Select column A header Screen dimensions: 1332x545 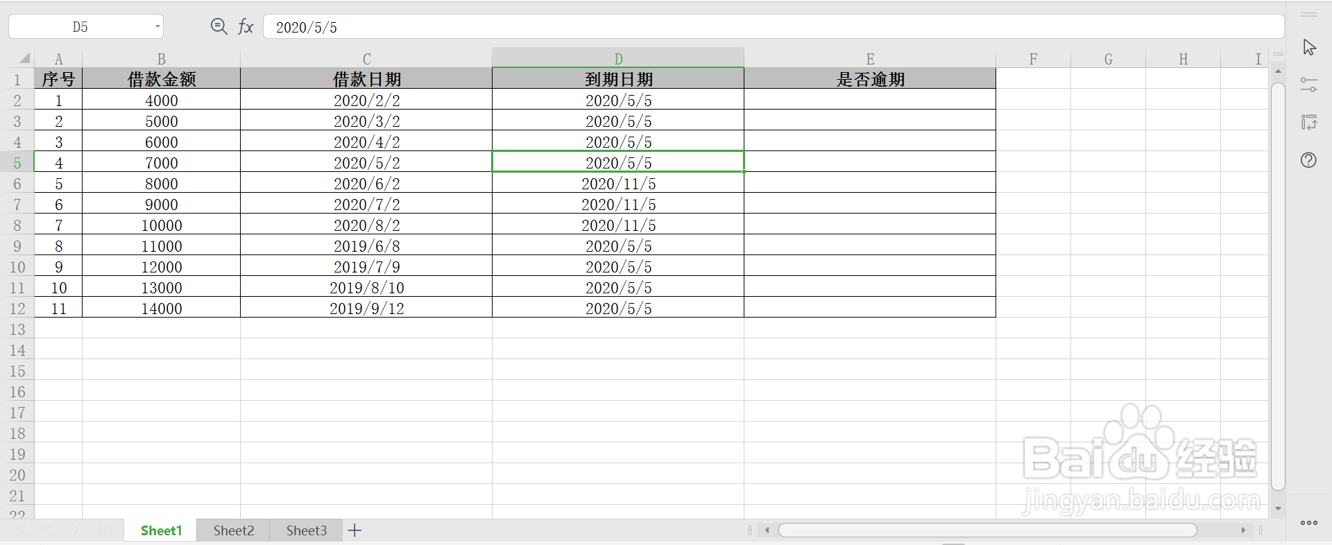pos(58,59)
